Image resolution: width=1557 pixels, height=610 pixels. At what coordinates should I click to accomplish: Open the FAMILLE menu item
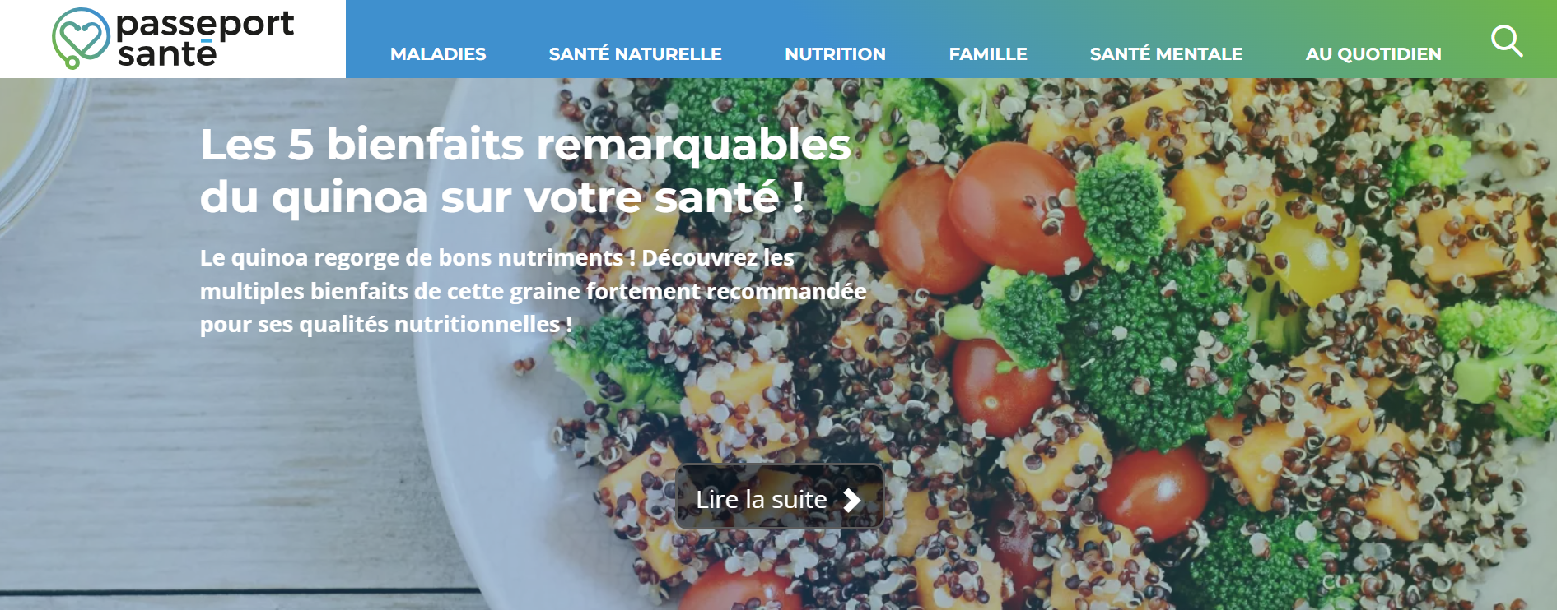[x=988, y=54]
